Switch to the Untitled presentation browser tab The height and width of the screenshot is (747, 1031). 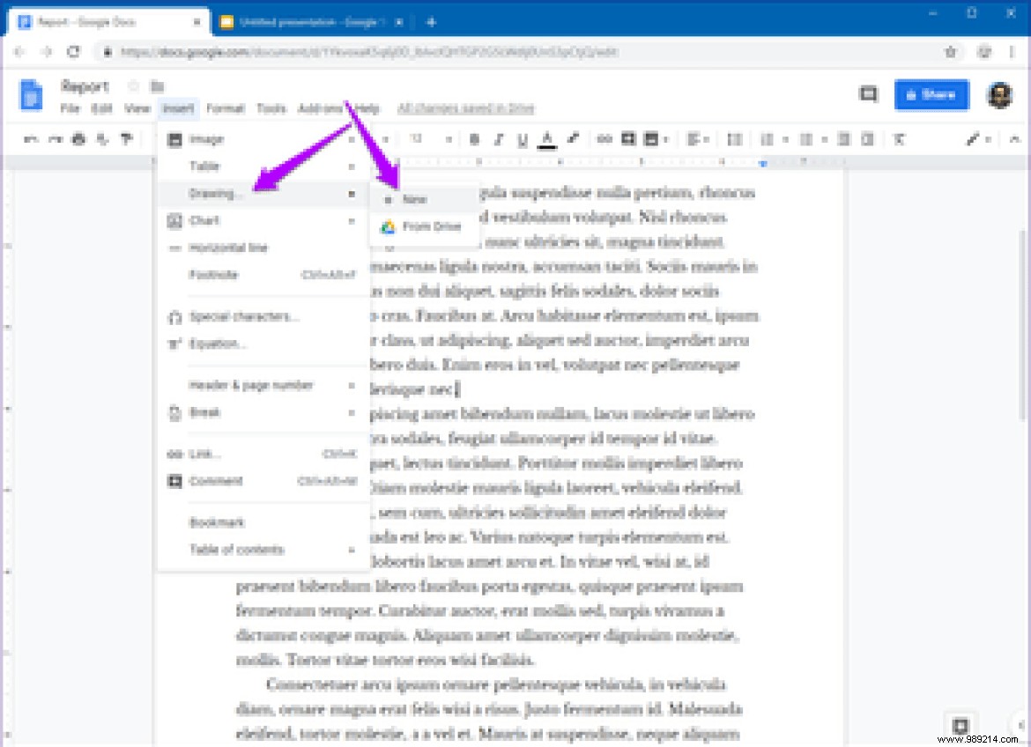(308, 22)
